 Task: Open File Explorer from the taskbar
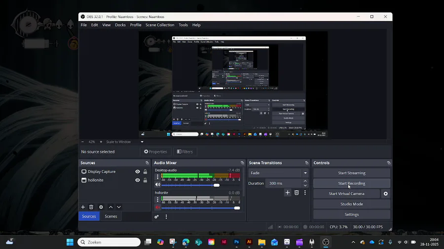pyautogui.click(x=261, y=242)
